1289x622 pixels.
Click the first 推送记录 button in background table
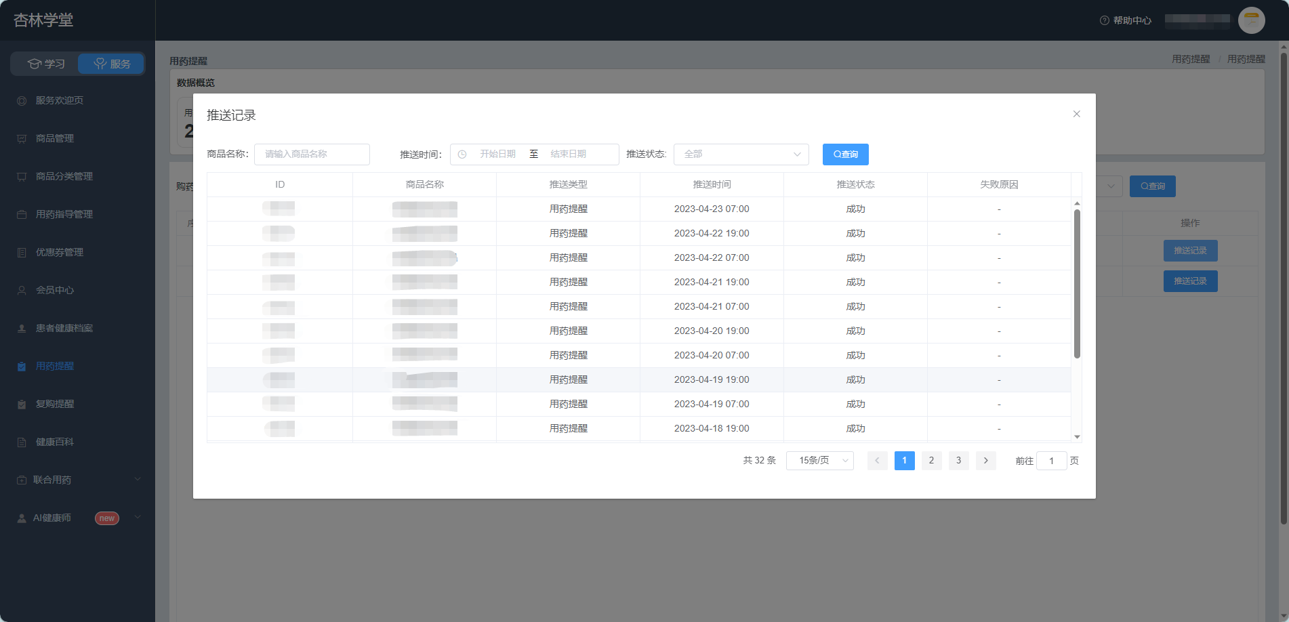(x=1191, y=251)
